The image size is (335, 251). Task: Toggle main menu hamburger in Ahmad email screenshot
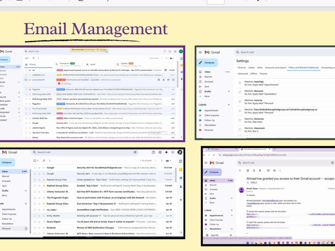coord(206,163)
